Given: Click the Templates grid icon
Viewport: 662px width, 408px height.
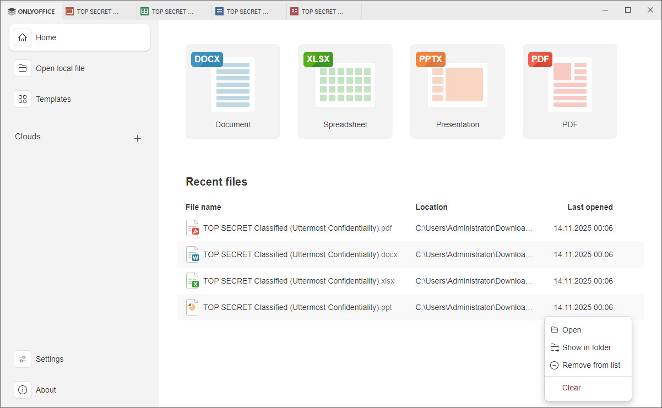Looking at the screenshot, I should pos(23,99).
